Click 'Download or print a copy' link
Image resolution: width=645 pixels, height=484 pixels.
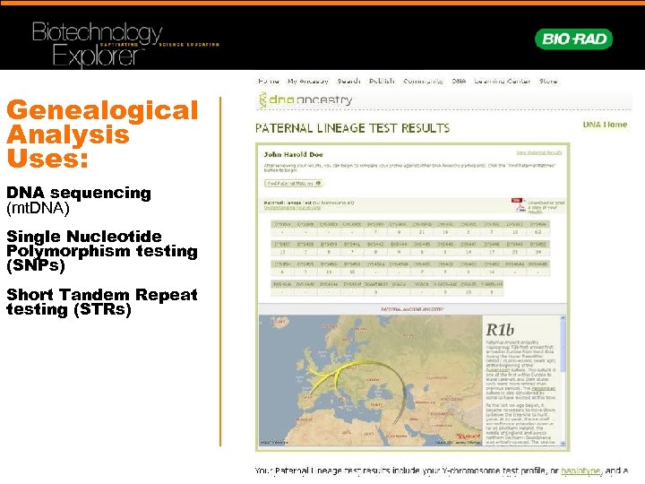click(x=546, y=207)
